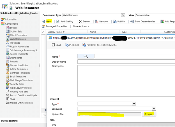Click the sidebar splitter handle dots
Viewport: 175px width, 127px height.
[x=40, y=65]
